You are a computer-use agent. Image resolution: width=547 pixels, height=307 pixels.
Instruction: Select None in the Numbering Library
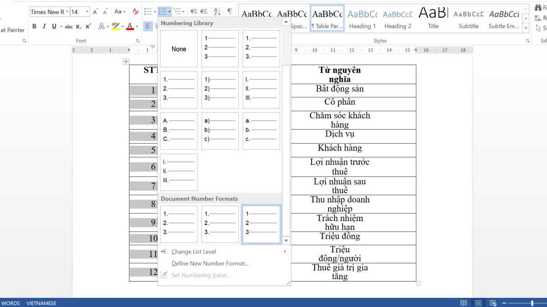click(x=179, y=49)
